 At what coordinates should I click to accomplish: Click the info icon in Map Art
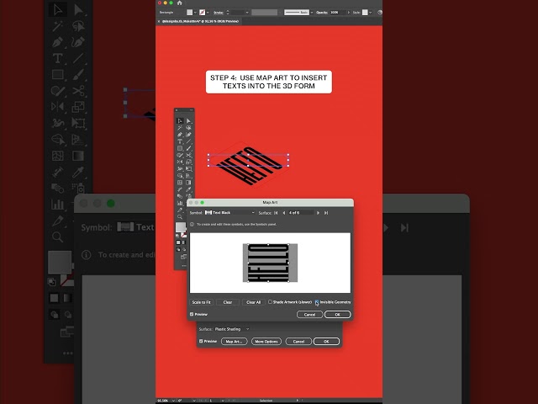point(193,225)
